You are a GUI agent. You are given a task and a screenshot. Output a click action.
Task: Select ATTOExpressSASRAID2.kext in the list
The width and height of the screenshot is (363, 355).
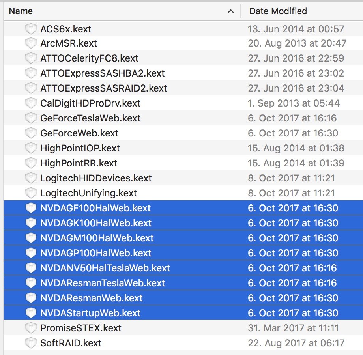coord(103,88)
